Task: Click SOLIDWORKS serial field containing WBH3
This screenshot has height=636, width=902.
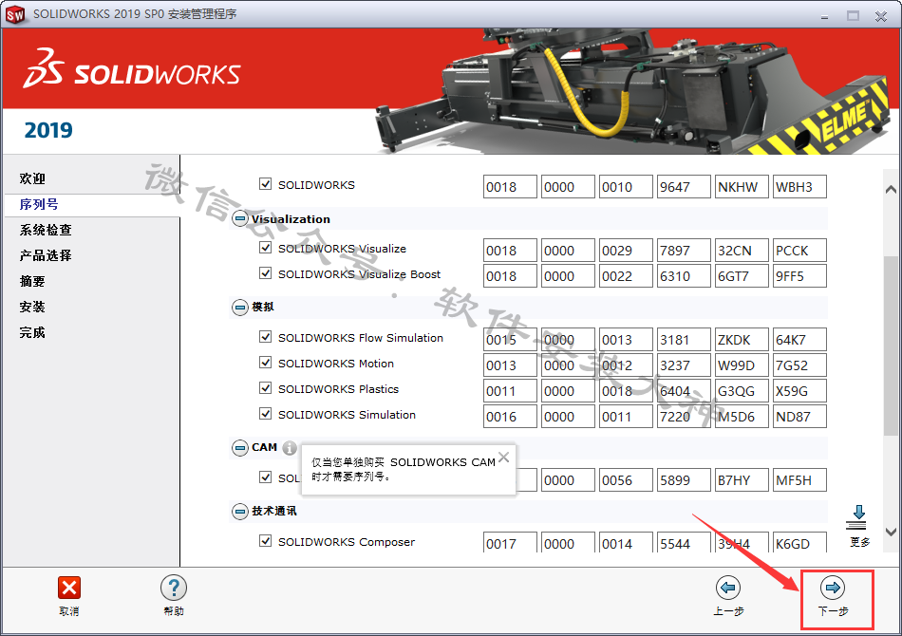Action: click(x=799, y=187)
